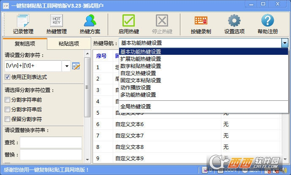Click the OneNote tray icon in status bar
291x175 pixels.
click(205, 170)
